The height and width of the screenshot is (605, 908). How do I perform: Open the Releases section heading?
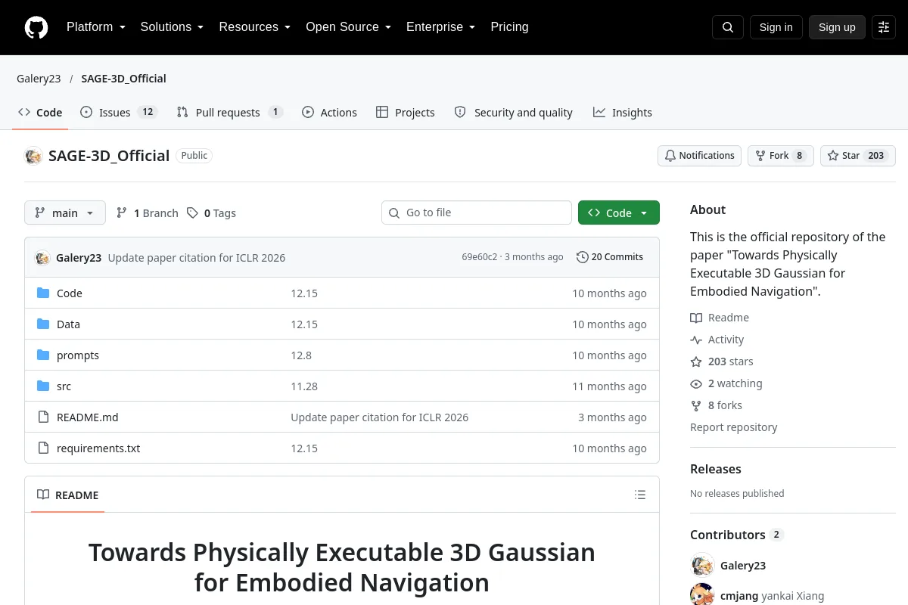point(716,469)
